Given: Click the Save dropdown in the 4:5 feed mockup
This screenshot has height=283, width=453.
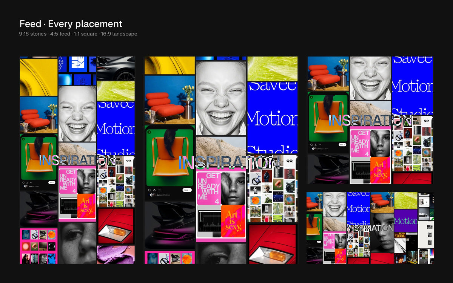Looking at the screenshot, I should 187,190.
